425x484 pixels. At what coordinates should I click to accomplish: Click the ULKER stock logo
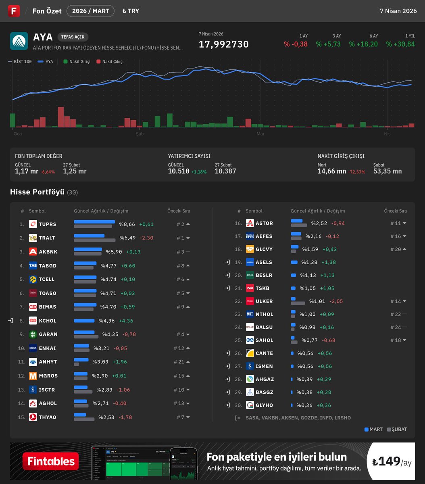click(250, 301)
